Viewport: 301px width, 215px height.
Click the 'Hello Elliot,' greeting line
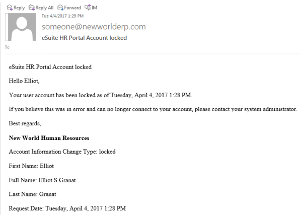click(x=24, y=81)
